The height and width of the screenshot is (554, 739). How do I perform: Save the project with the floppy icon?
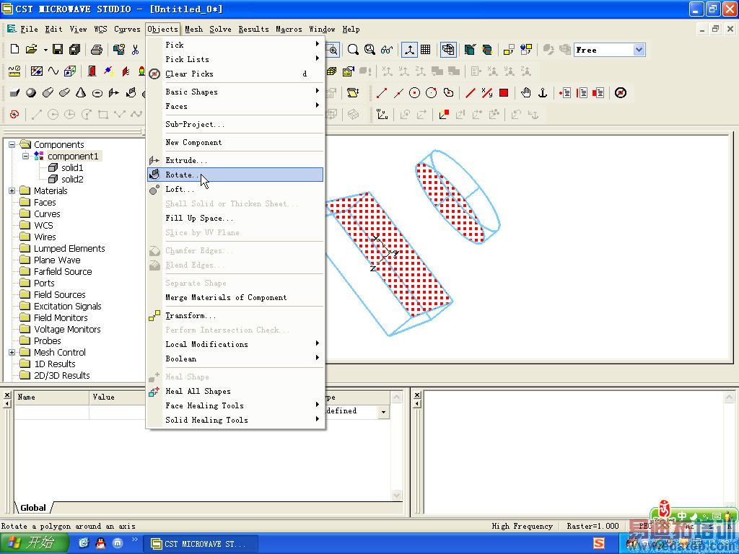[x=58, y=50]
